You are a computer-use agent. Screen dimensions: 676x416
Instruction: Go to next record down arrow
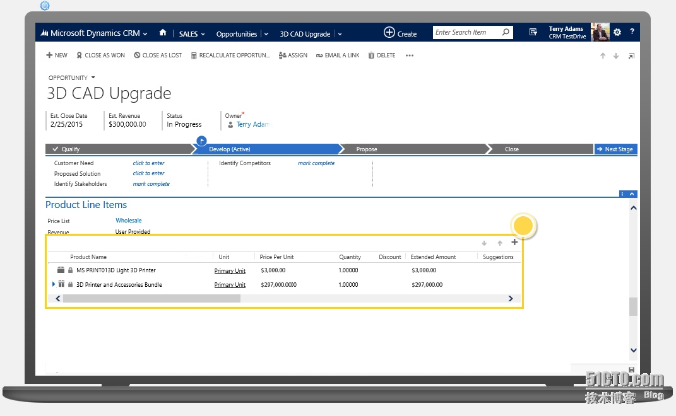(x=616, y=55)
